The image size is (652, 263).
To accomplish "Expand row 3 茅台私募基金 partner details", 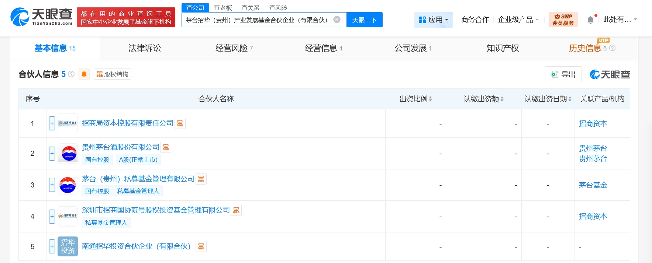I will coord(52,185).
